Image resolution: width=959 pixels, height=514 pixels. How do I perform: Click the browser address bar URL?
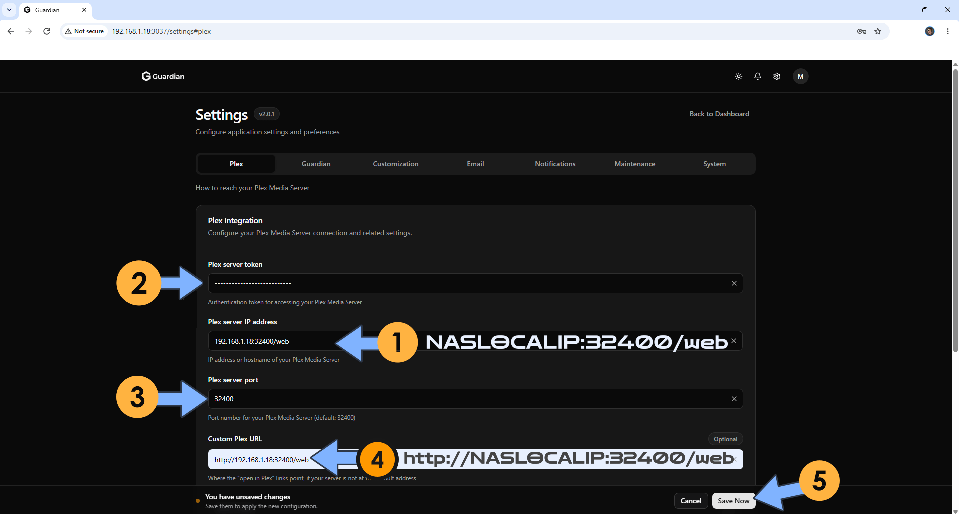[x=161, y=31]
